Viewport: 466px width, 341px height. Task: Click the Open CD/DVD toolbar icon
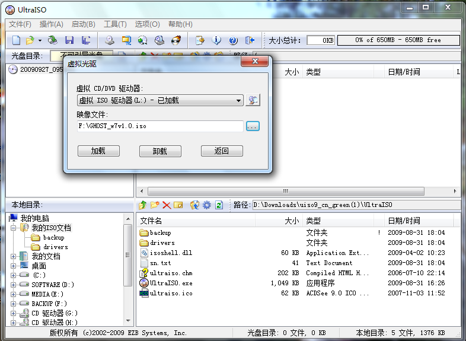tap(53, 40)
